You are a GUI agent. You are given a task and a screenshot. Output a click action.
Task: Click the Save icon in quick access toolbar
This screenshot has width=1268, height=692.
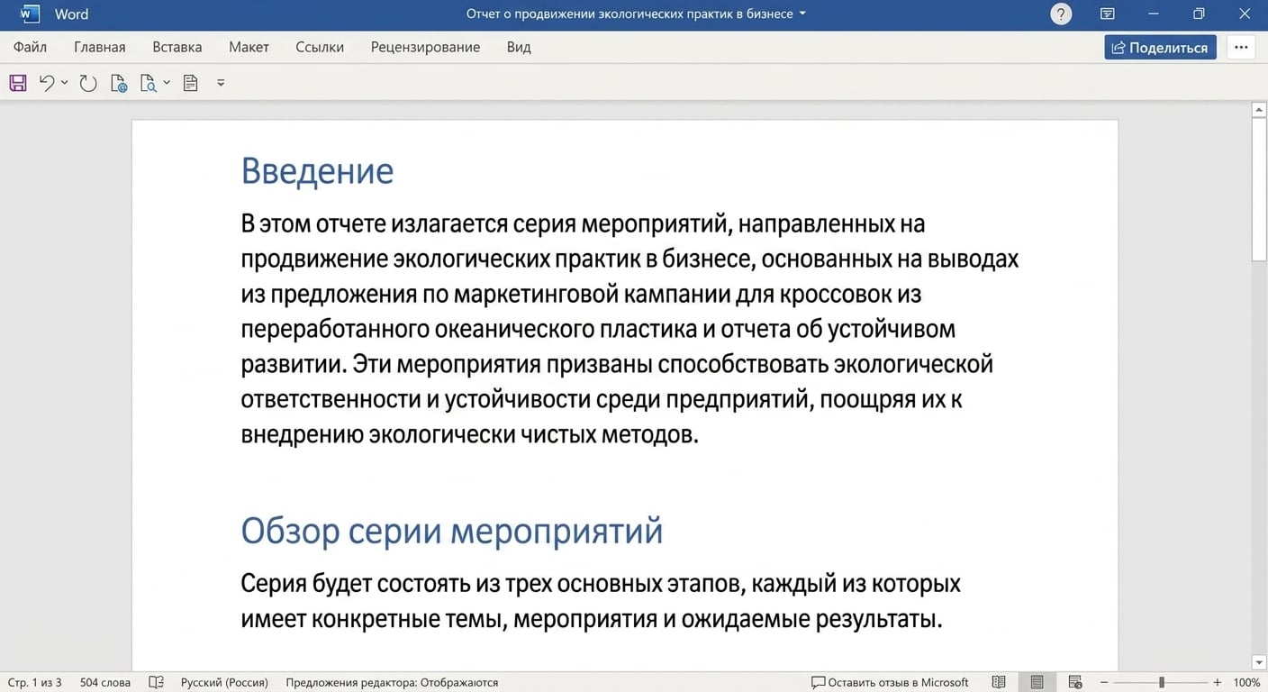coord(17,83)
